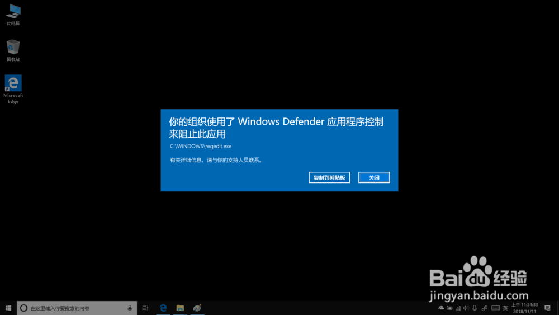559x315 pixels.
Task: Click the text 有关详细信息，请与你的支持人员联系。
Action: click(217, 160)
